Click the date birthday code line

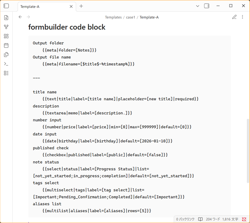[x=107, y=141]
